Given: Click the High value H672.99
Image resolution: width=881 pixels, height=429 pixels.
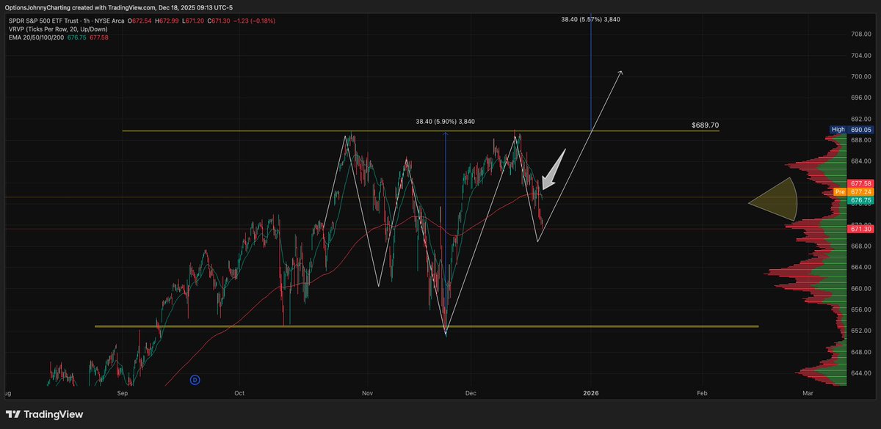Looking at the screenshot, I should pos(165,21).
